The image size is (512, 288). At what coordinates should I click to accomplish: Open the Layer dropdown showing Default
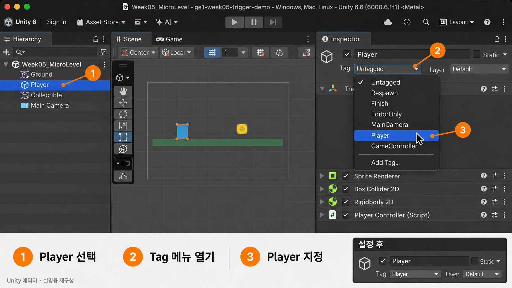coord(479,69)
